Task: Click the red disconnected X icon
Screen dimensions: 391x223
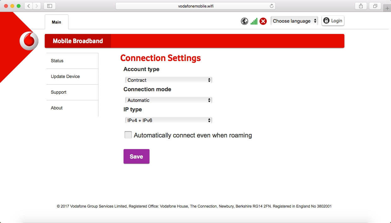Action: point(263,21)
